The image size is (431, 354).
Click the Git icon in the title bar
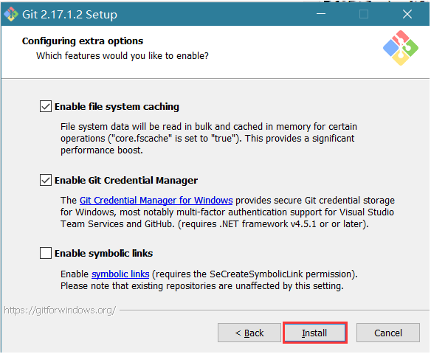[11, 14]
